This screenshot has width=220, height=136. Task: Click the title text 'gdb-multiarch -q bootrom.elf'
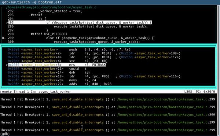[x=32, y=2]
